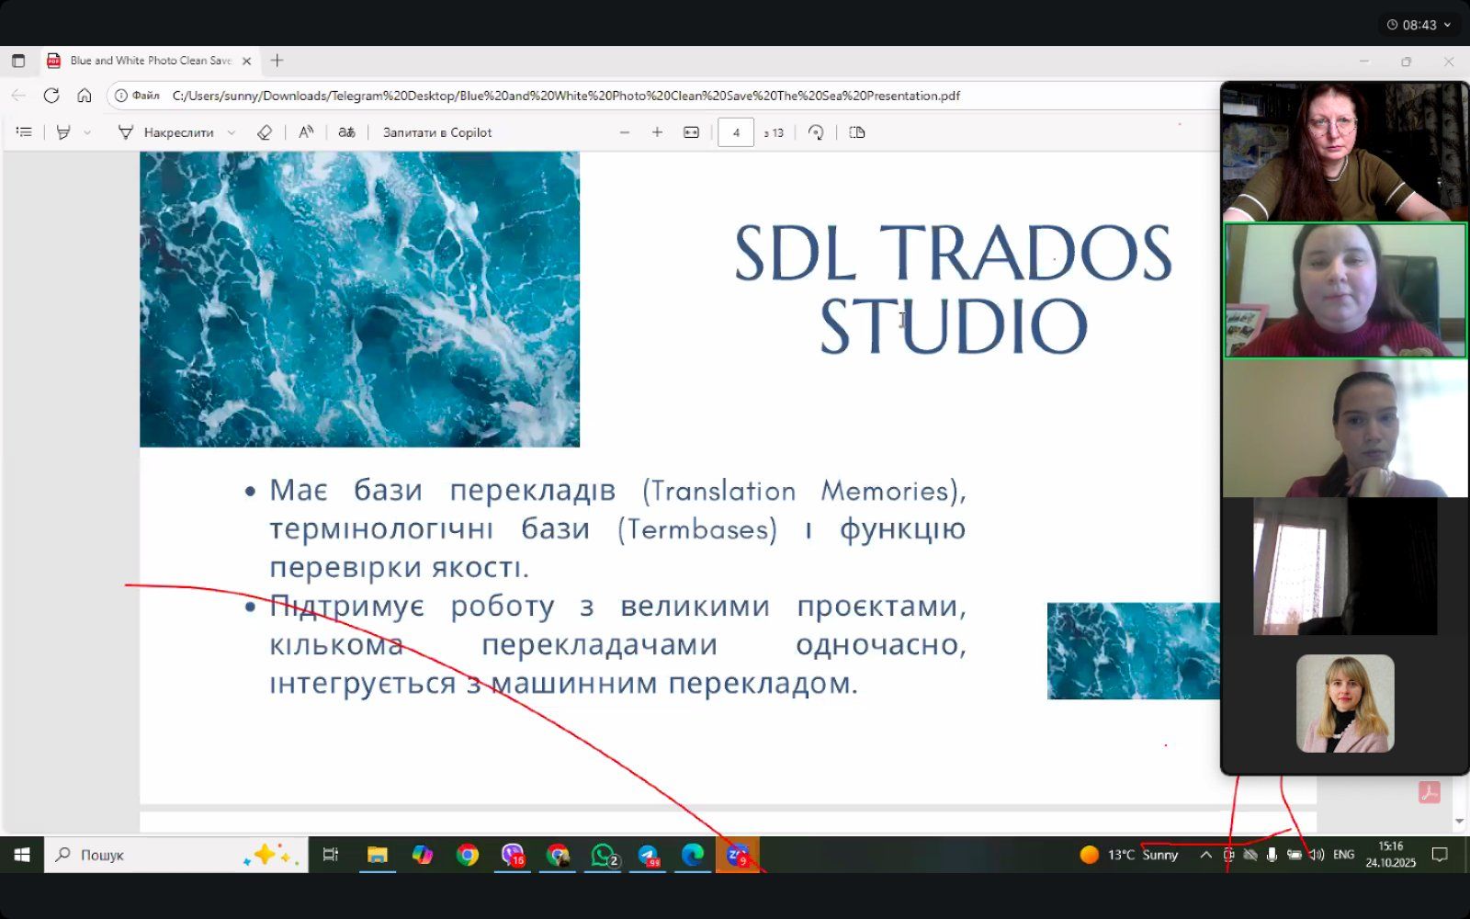This screenshot has width=1470, height=919.
Task: Switch the page view layout
Action: (x=857, y=132)
